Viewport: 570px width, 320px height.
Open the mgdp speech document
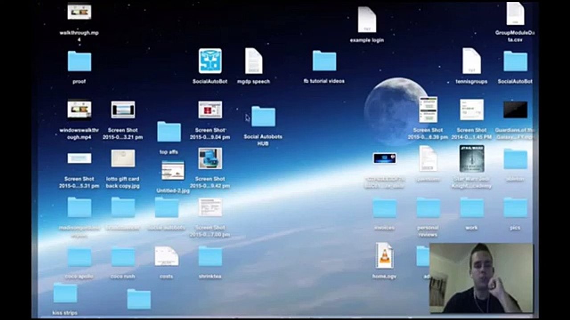tap(253, 61)
